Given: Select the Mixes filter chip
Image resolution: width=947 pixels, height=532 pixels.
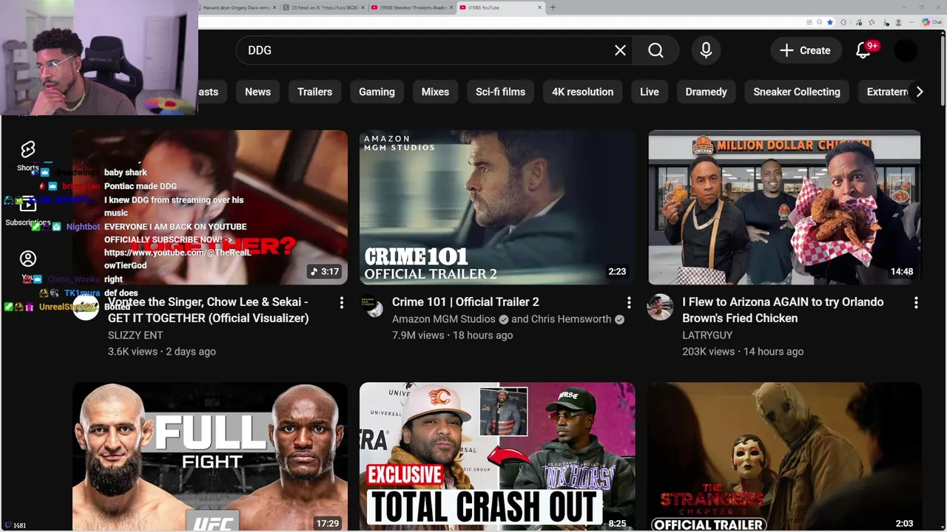Looking at the screenshot, I should [435, 92].
